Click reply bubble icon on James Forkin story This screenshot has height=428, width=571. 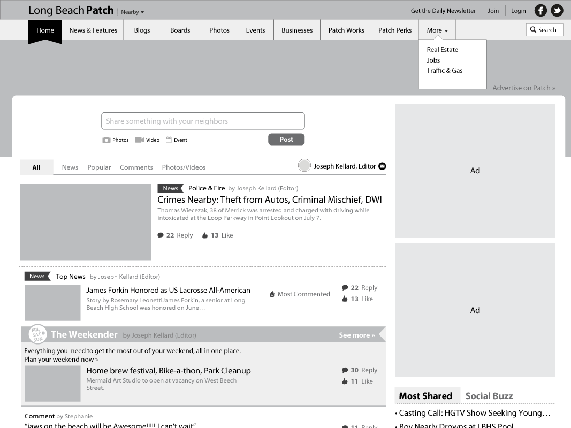point(345,288)
